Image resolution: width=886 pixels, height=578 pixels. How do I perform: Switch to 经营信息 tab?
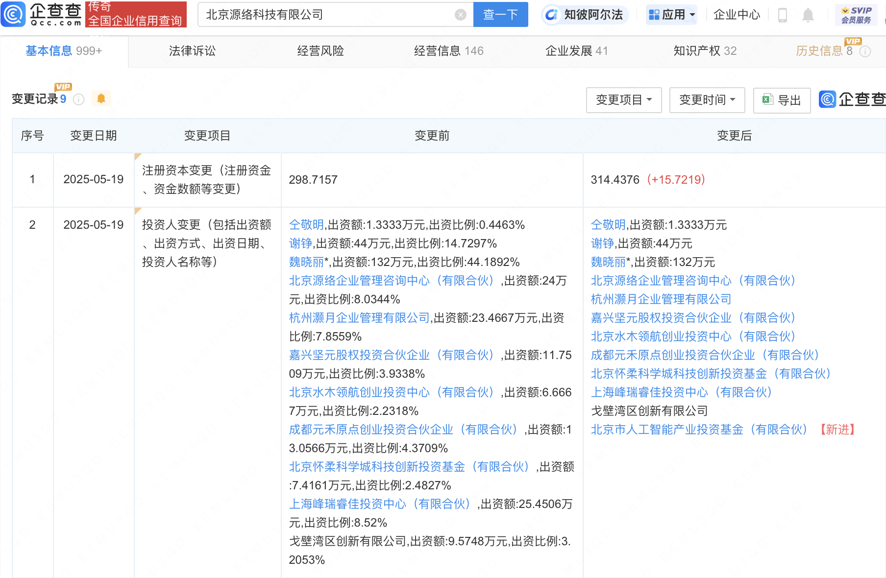coord(448,51)
